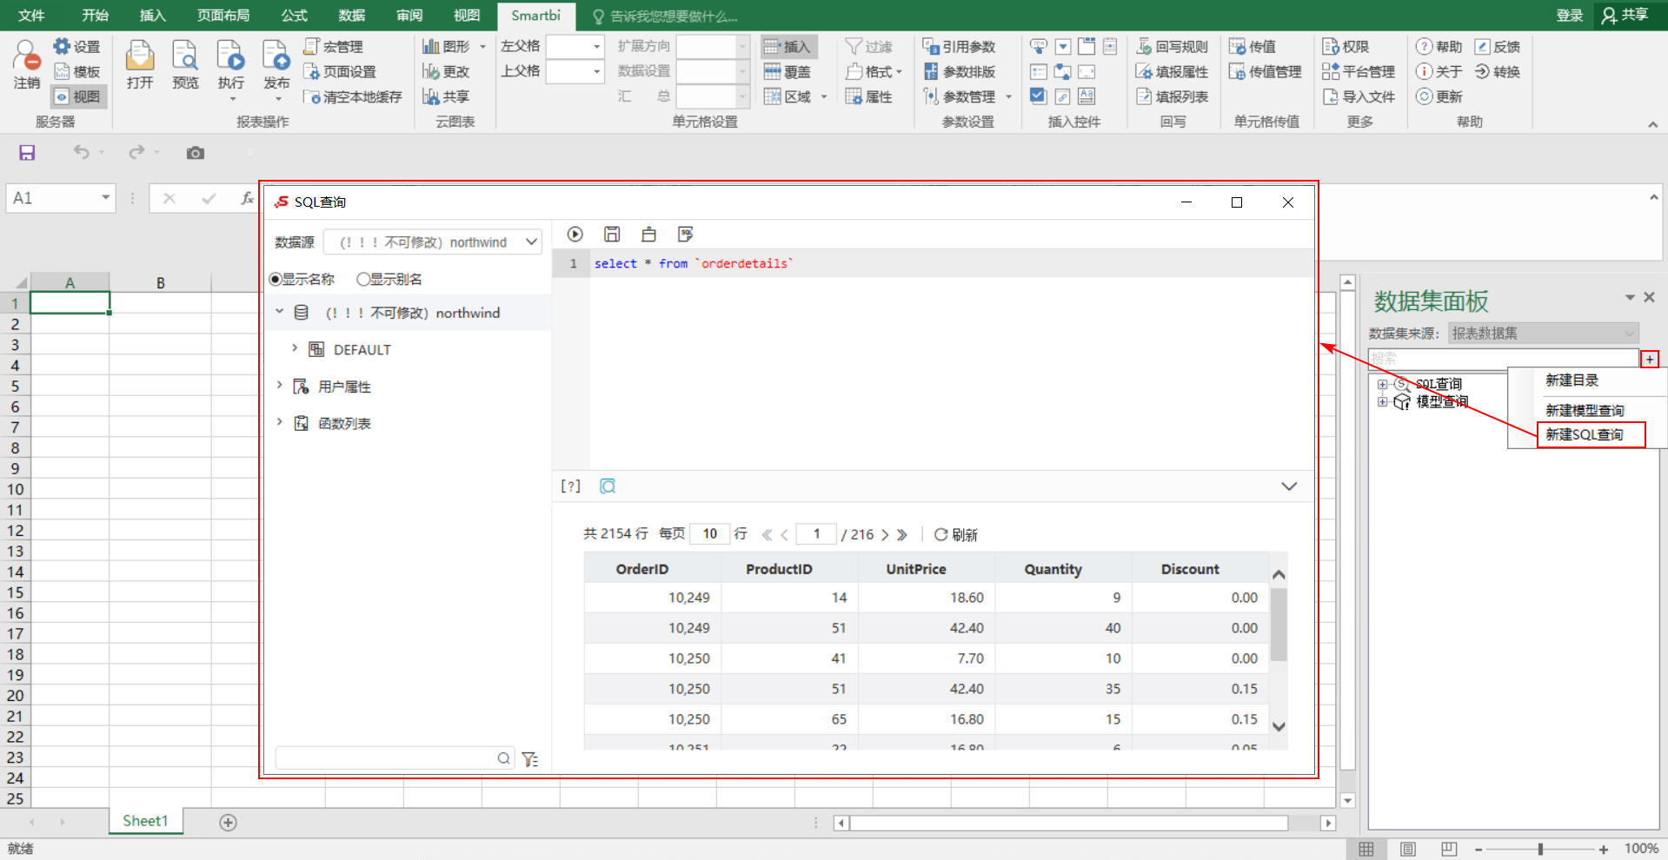Screen dimensions: 1668x860
Task: Click 页面设置 page setup
Action: pyautogui.click(x=340, y=71)
